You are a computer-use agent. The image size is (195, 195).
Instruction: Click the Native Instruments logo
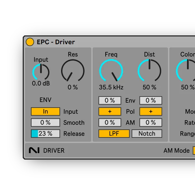click(x=34, y=150)
